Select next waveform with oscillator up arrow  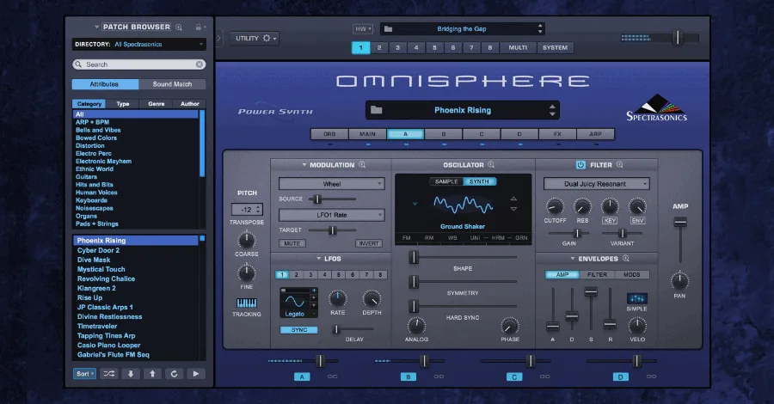pyautogui.click(x=514, y=199)
